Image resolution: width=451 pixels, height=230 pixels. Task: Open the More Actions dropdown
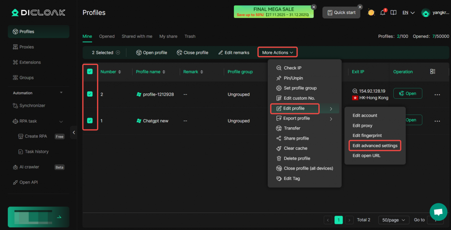pyautogui.click(x=277, y=53)
